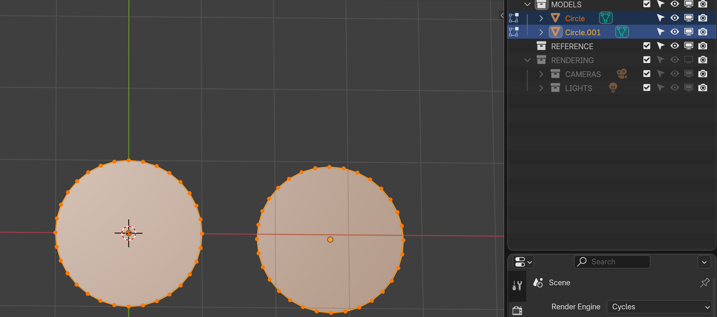Click the green mesh data icon beside Circle.001
The height and width of the screenshot is (317, 717).
coord(622,32)
